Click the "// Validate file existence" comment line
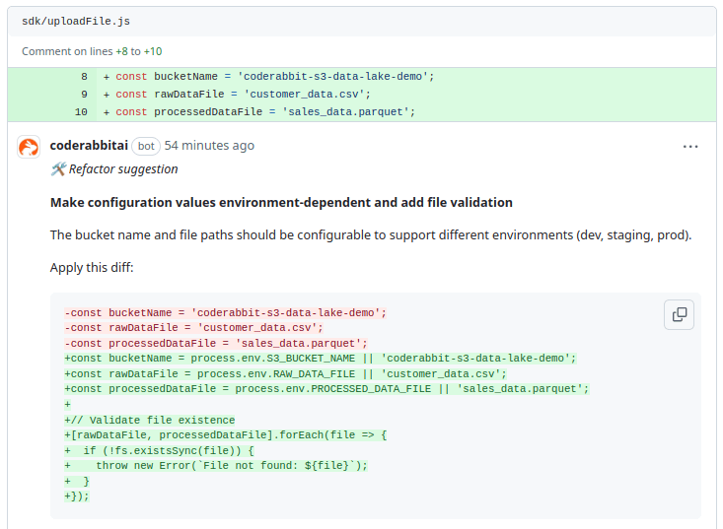This screenshot has width=723, height=529. point(150,420)
